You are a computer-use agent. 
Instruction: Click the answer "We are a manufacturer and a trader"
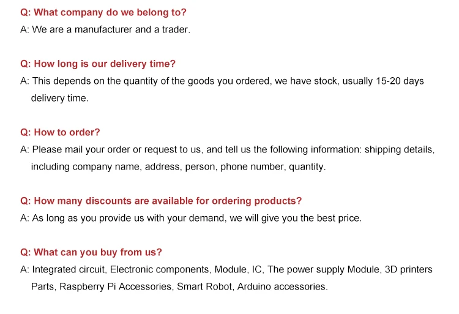click(x=111, y=29)
